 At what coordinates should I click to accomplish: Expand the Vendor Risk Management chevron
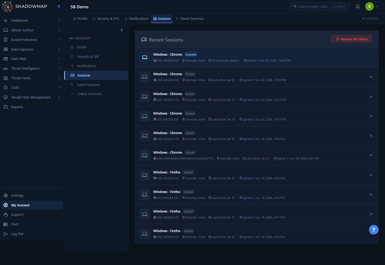coord(59,97)
